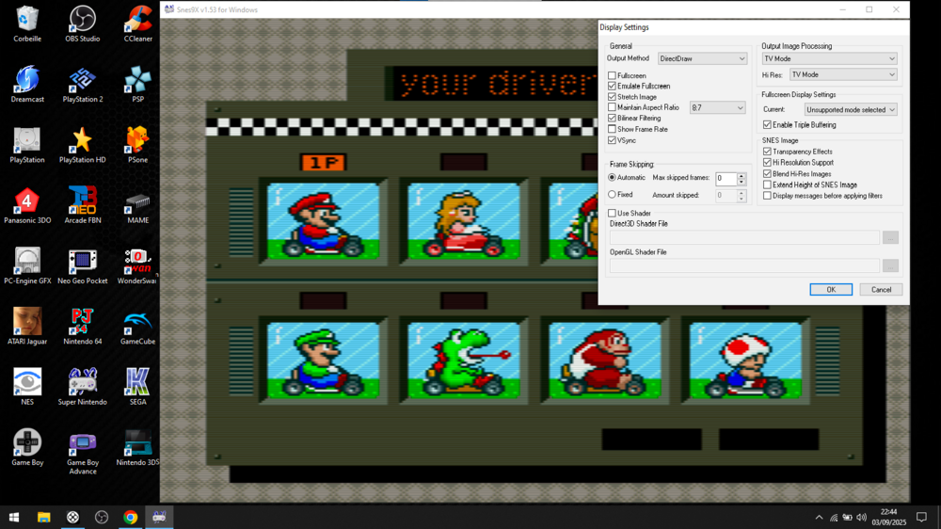Pick Toad driver portrait

pyautogui.click(x=745, y=361)
